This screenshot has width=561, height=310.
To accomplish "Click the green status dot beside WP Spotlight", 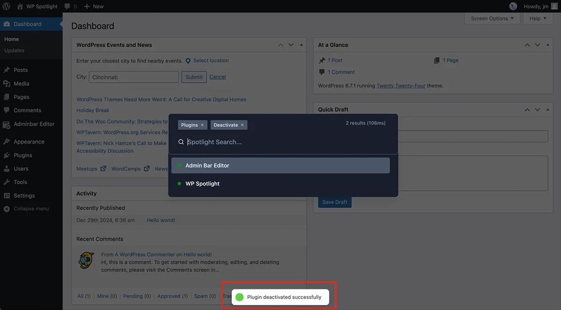I will click(x=179, y=183).
